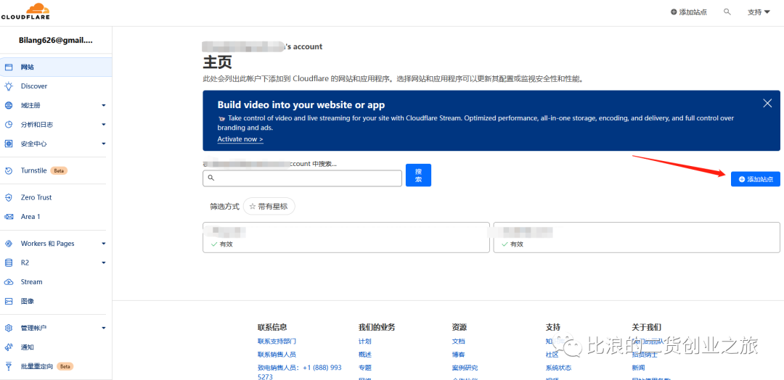
Task: Click the sales phone number link
Action: (x=300, y=372)
